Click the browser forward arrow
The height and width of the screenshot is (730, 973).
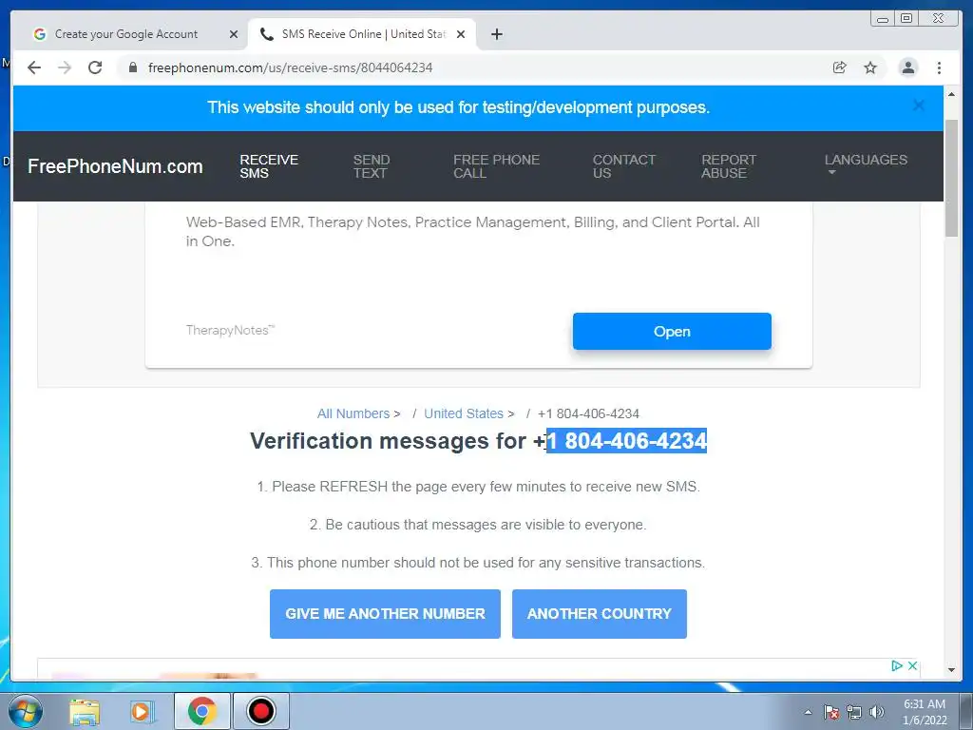pos(65,67)
